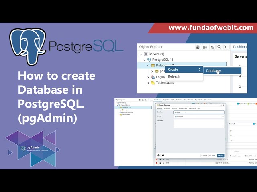This screenshot has width=257, height=192.
Task: Click search magnifier in lower screenshot's Object Explorer toolbar
Action: pyautogui.click(x=149, y=100)
